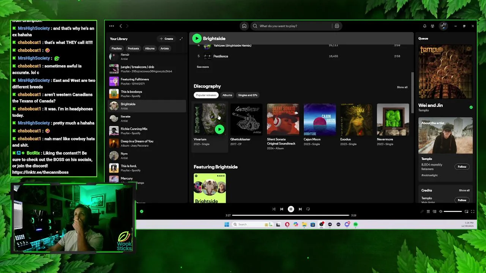Show all of the Discography

coord(402,87)
